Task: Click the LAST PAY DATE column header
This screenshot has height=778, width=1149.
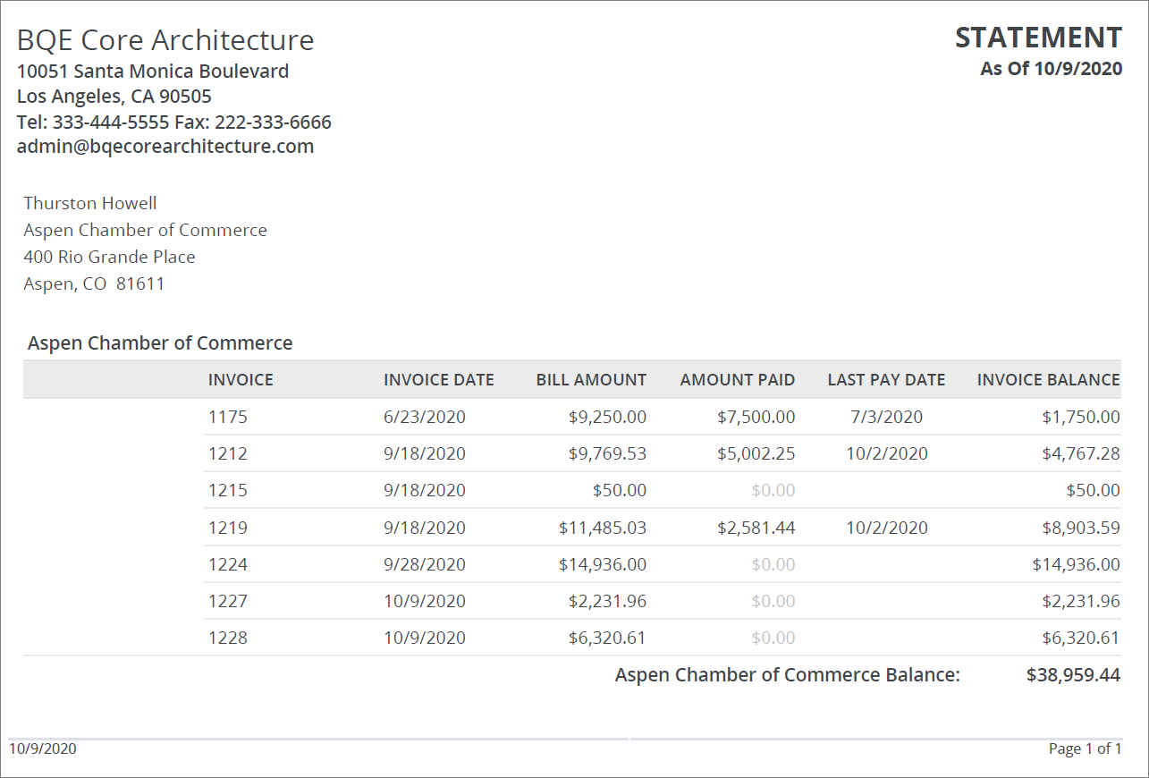Action: click(x=886, y=379)
